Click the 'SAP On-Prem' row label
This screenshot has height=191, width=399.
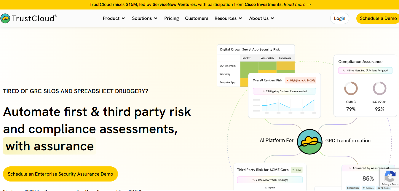click(x=228, y=66)
